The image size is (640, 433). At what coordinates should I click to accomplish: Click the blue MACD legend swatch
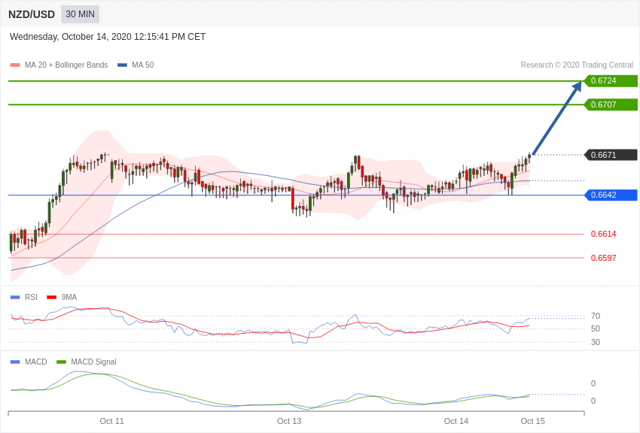point(15,362)
